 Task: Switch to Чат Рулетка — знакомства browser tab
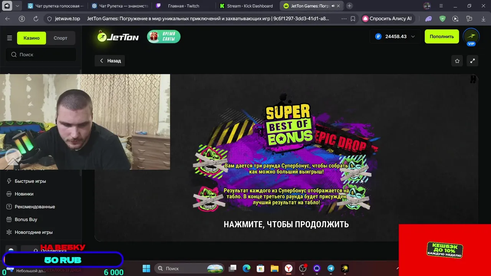pyautogui.click(x=119, y=6)
